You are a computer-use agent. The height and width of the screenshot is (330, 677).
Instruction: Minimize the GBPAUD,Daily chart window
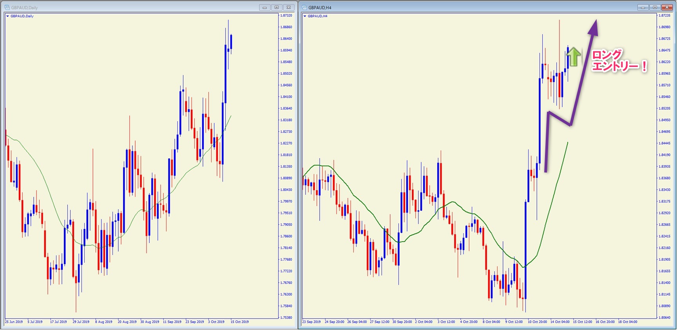(265, 7)
